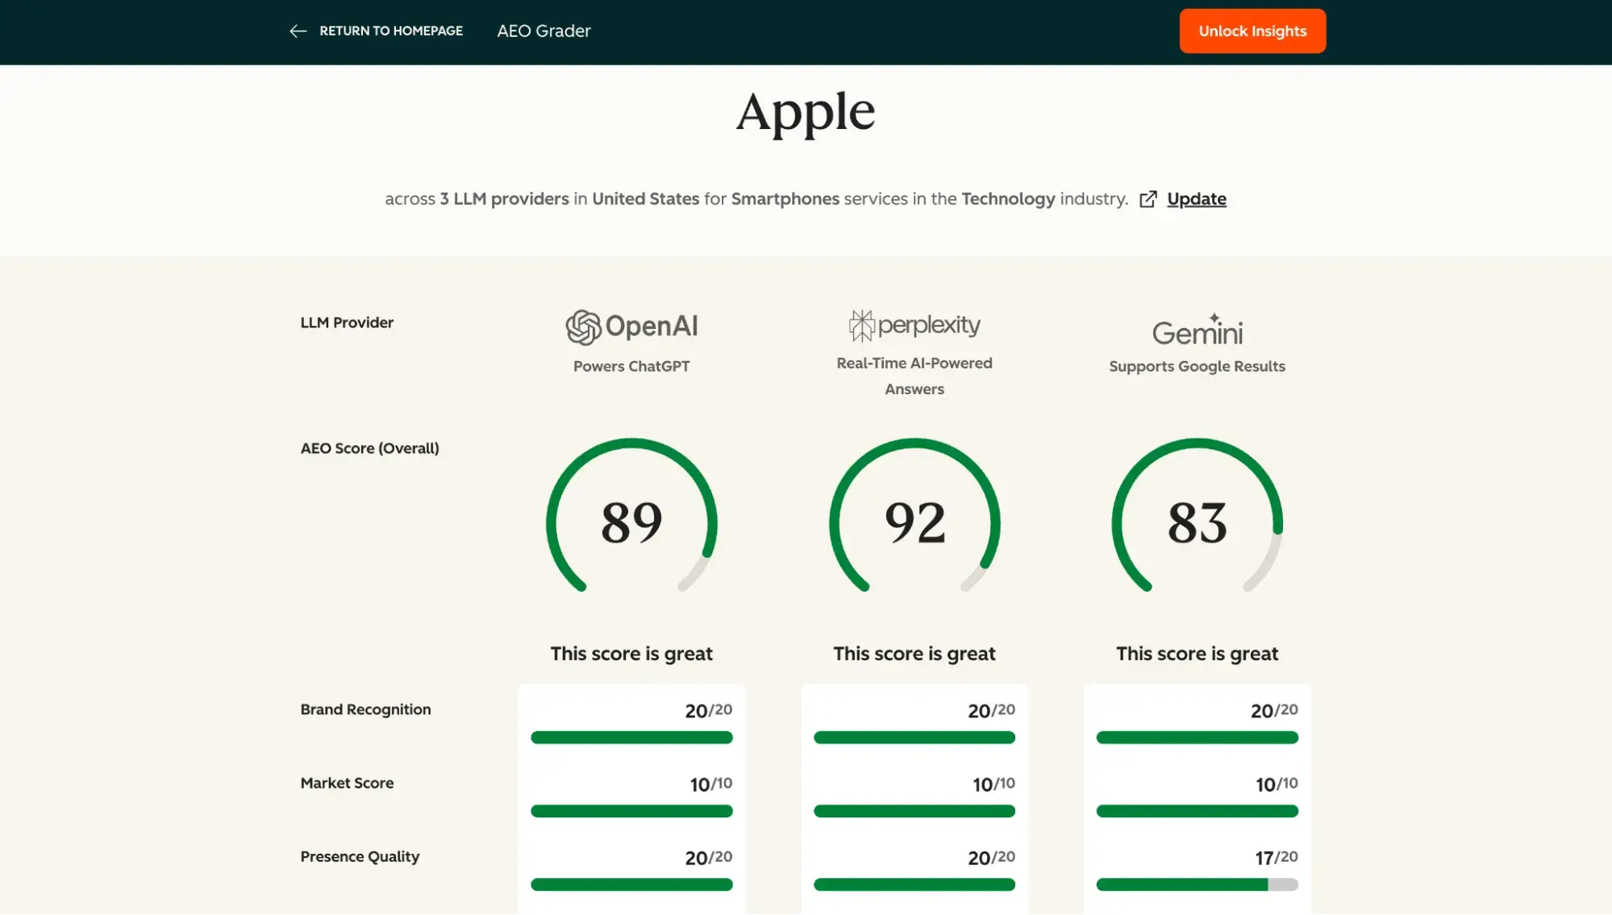1612x915 pixels.
Task: Click the 'Real-Time AI-Powered Answers' caption
Action: (914, 376)
